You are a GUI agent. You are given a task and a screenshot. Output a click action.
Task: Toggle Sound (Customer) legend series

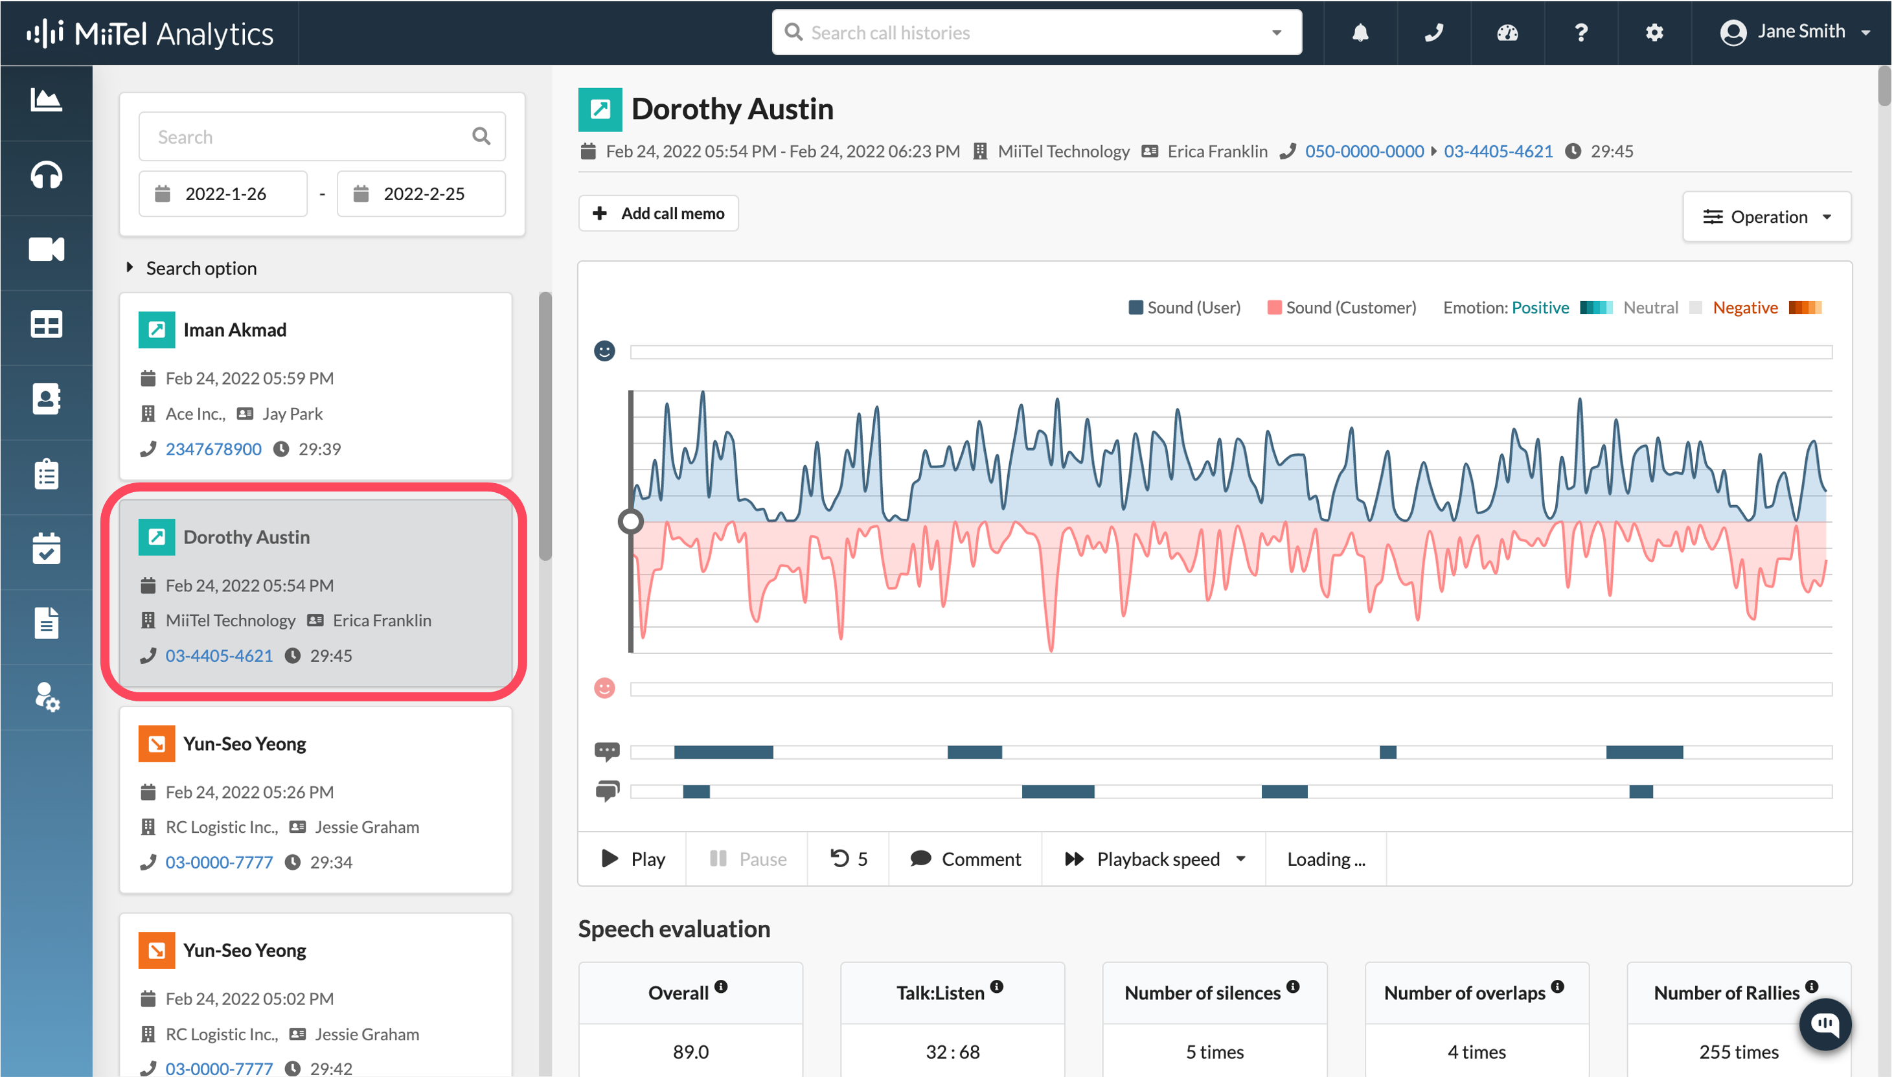pyautogui.click(x=1341, y=308)
